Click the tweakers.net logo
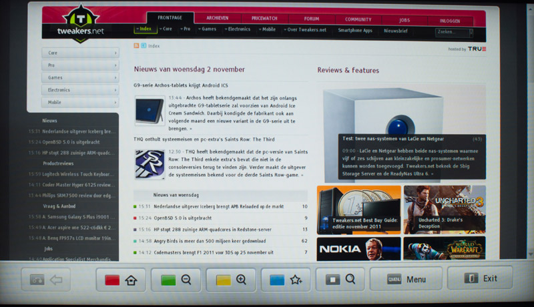534x307 pixels. coord(80,25)
